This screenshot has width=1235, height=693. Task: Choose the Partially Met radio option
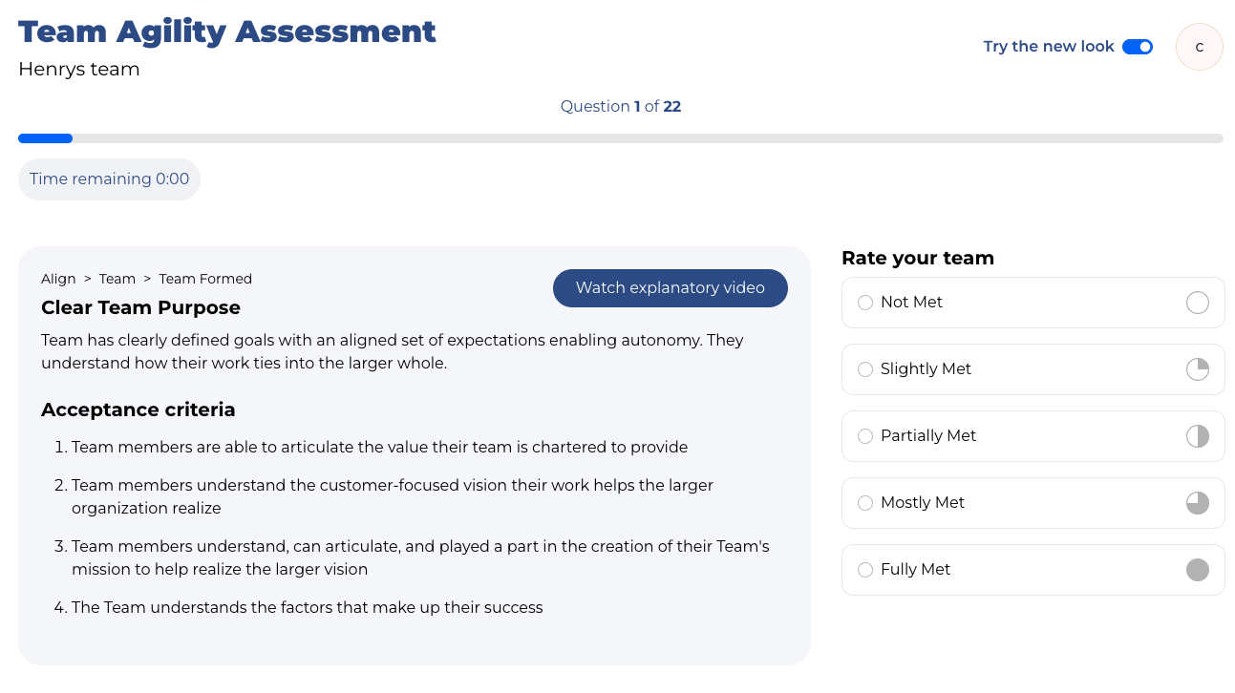(x=865, y=436)
